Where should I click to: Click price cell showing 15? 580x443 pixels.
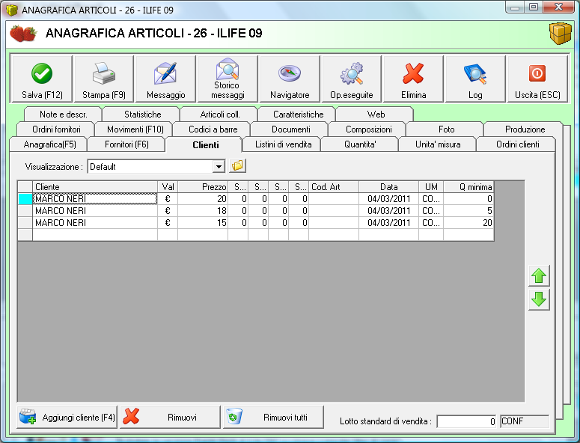pos(203,222)
